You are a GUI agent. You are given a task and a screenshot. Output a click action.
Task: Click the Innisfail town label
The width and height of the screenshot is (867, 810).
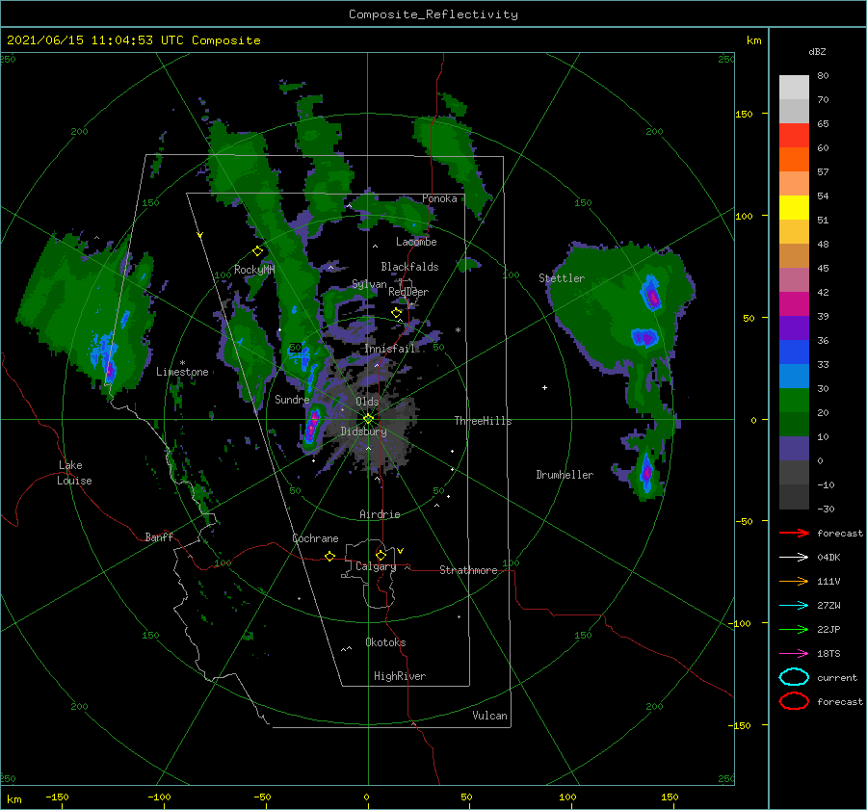389,349
